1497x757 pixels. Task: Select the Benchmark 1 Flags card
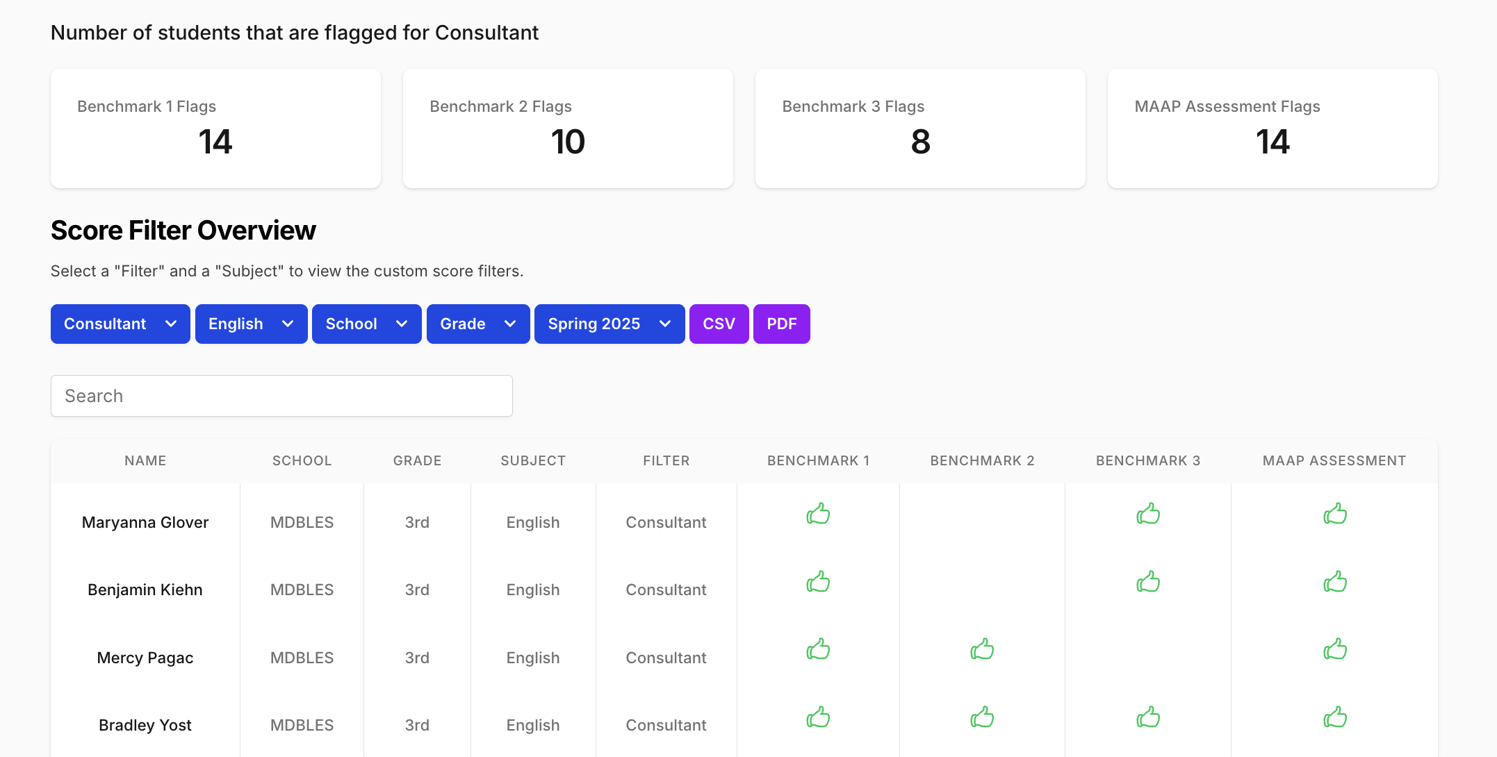215,128
